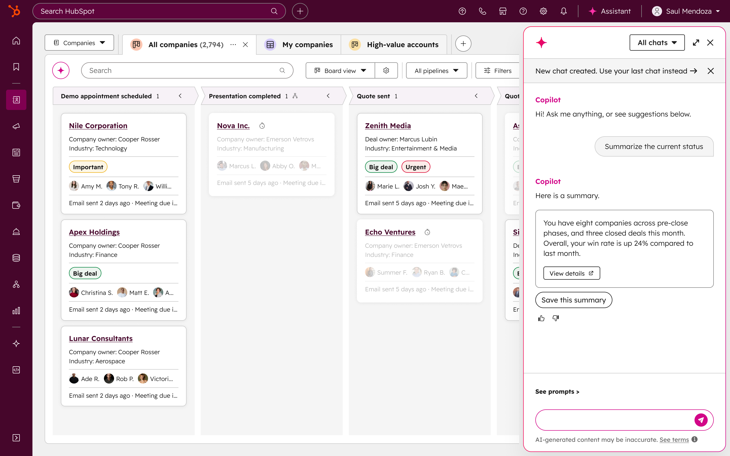Open the See terms link

(674, 440)
